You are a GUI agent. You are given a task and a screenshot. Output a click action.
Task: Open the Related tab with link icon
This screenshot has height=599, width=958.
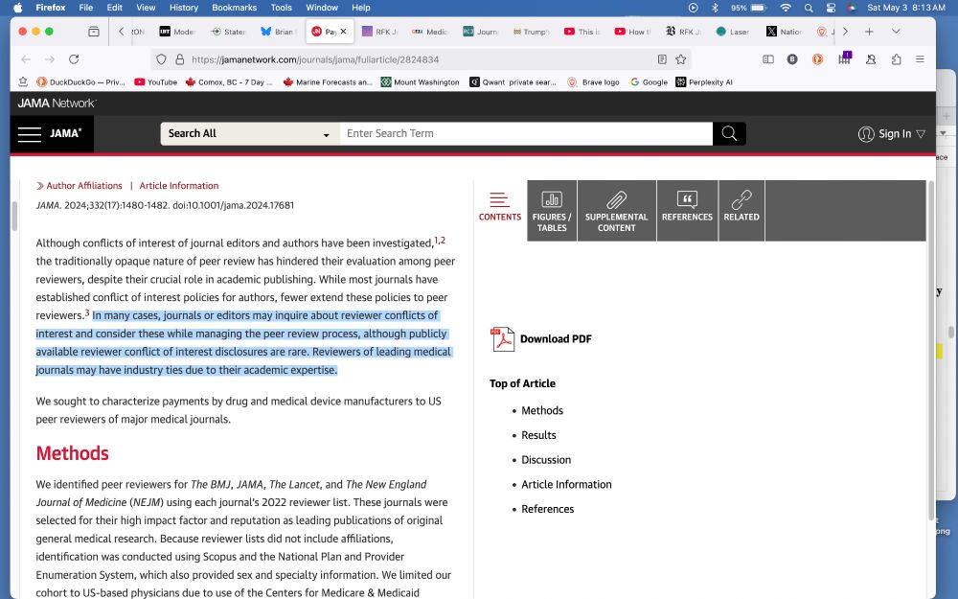(x=741, y=211)
